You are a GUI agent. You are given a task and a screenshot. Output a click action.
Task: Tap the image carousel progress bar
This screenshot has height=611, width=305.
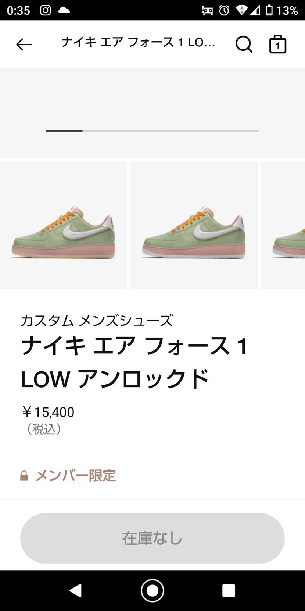tap(152, 131)
